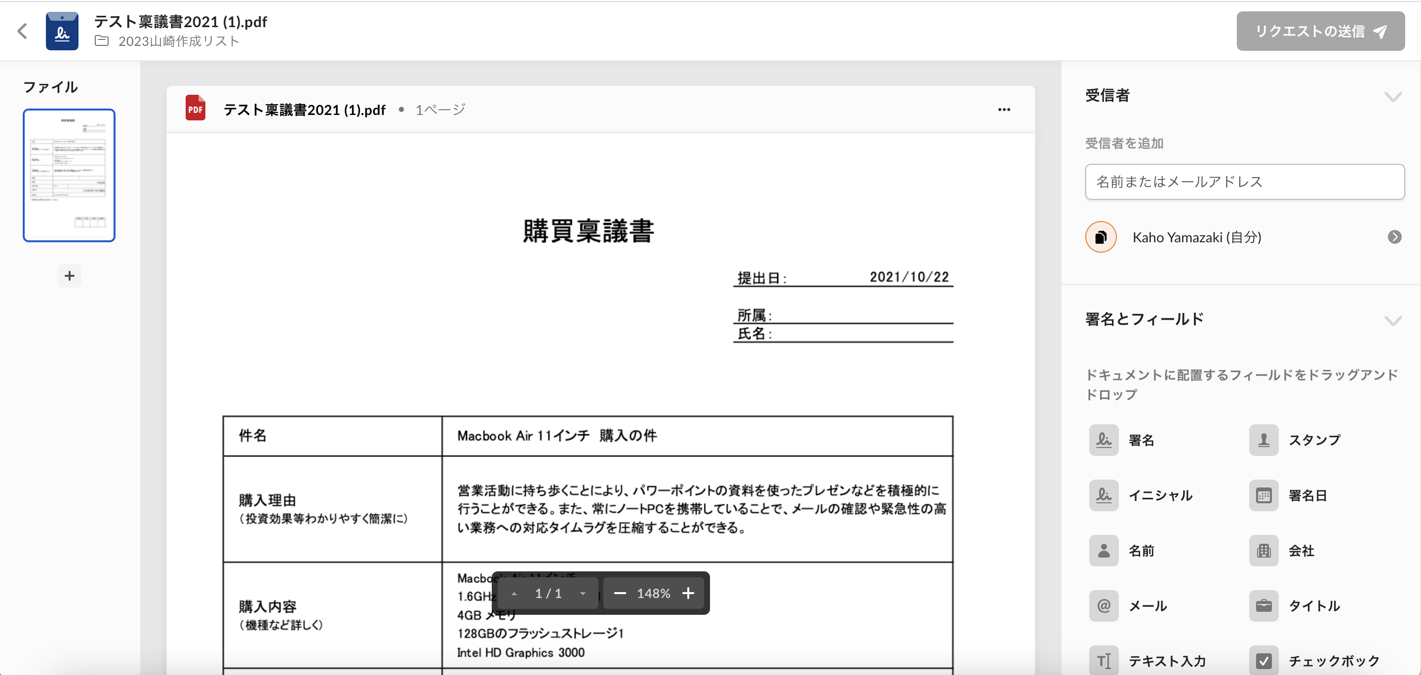Click the red PDF file icon
This screenshot has width=1421, height=675.
click(196, 109)
